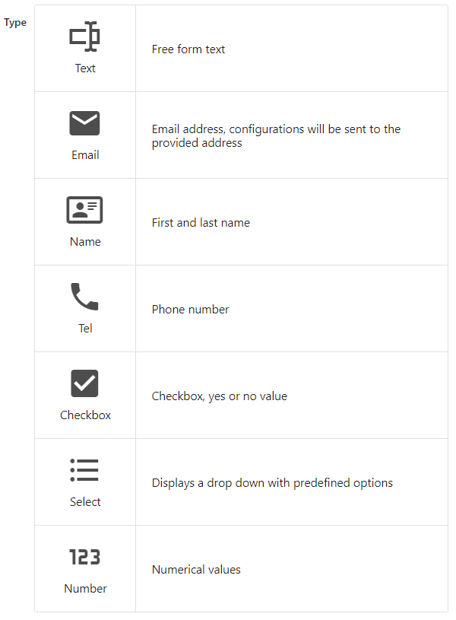Select the 'Numerical values' row
This screenshot has width=456, height=620.
coord(196,570)
